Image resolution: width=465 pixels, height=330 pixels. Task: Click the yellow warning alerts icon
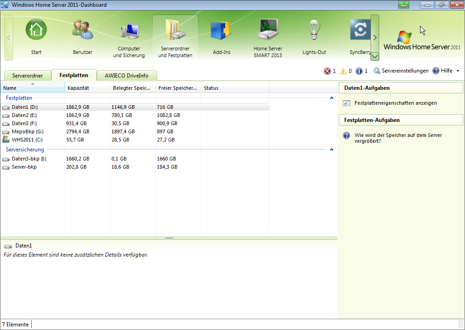coord(343,71)
